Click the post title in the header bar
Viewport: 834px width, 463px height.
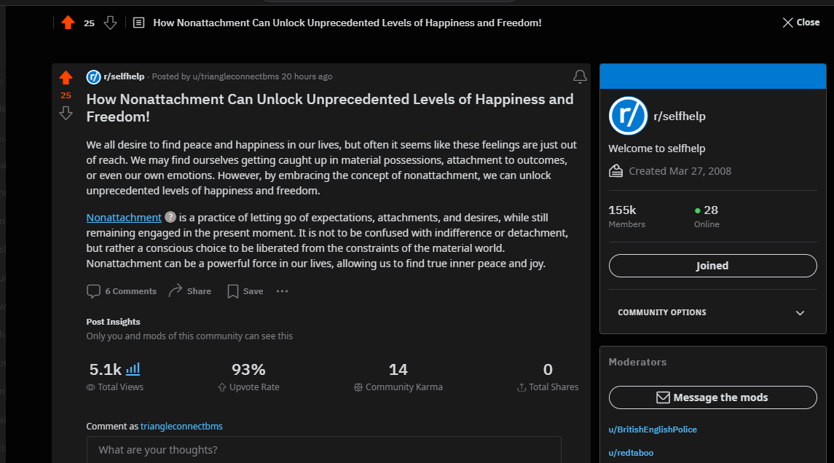[x=347, y=23]
